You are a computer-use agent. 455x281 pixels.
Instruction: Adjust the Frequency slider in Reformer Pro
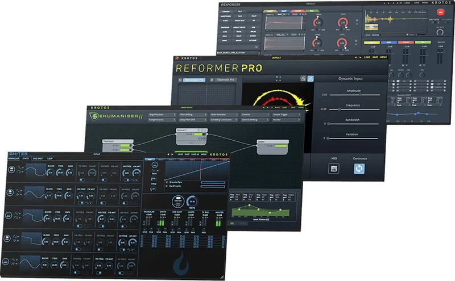pyautogui.click(x=354, y=109)
